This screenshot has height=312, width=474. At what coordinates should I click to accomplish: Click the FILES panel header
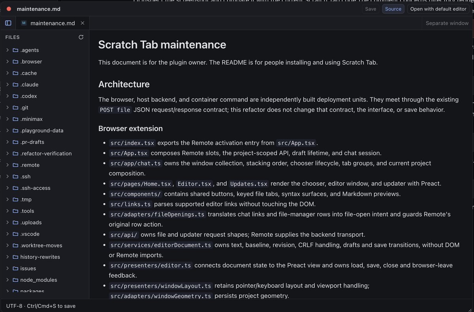click(12, 37)
